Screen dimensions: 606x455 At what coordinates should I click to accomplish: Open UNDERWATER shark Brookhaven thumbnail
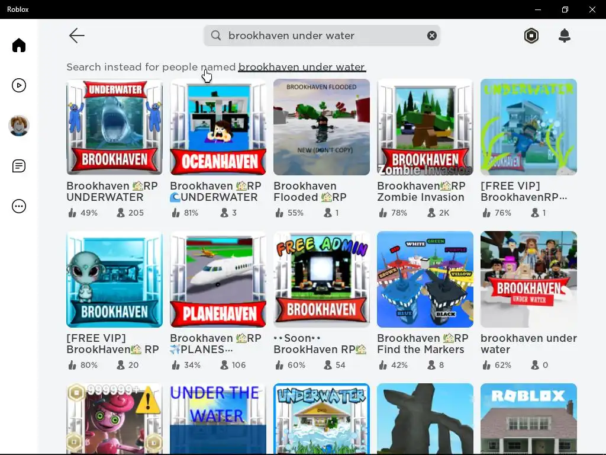[114, 127]
